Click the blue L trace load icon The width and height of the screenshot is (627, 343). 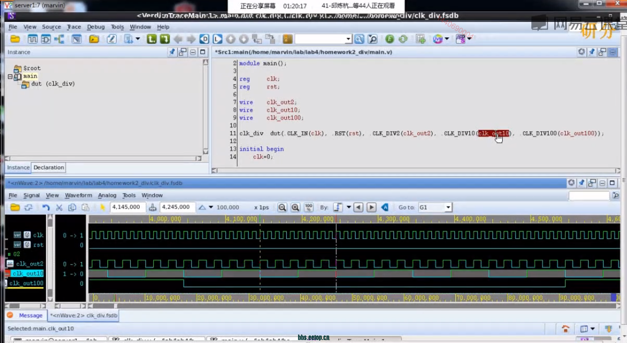217,39
